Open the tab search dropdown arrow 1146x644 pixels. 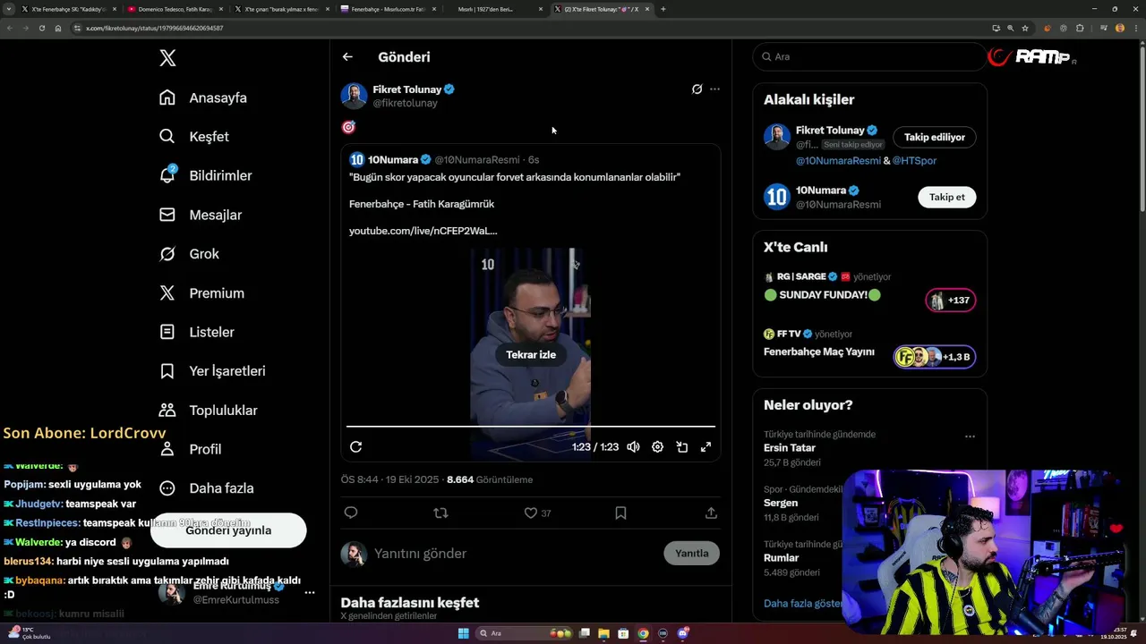point(9,9)
